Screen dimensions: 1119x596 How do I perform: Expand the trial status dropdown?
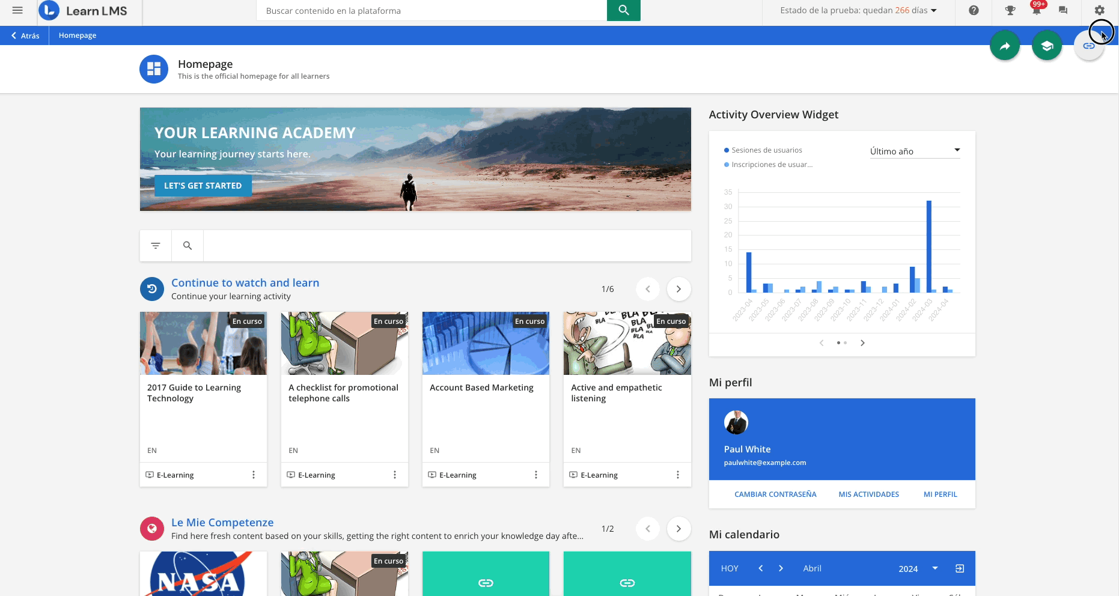(x=858, y=10)
